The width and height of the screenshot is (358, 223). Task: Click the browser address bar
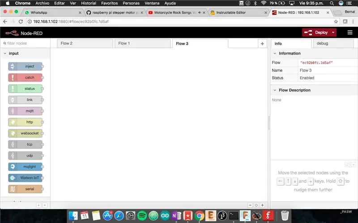pyautogui.click(x=183, y=21)
